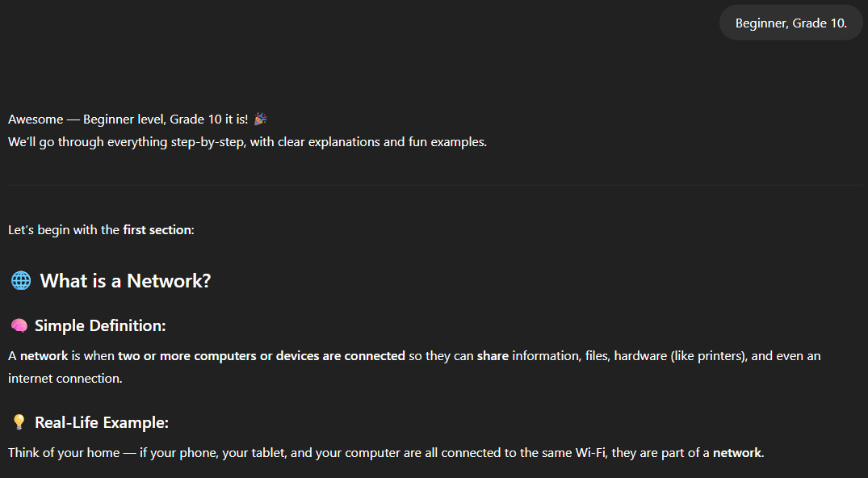Click the bold word "network" after "A"

tap(44, 356)
